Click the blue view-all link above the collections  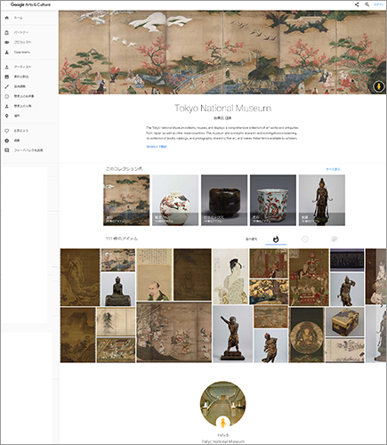pos(333,169)
